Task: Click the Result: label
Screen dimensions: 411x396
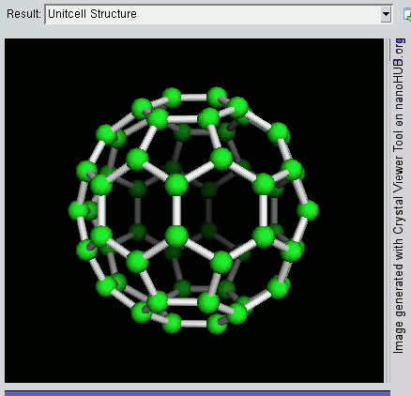Action: (23, 14)
